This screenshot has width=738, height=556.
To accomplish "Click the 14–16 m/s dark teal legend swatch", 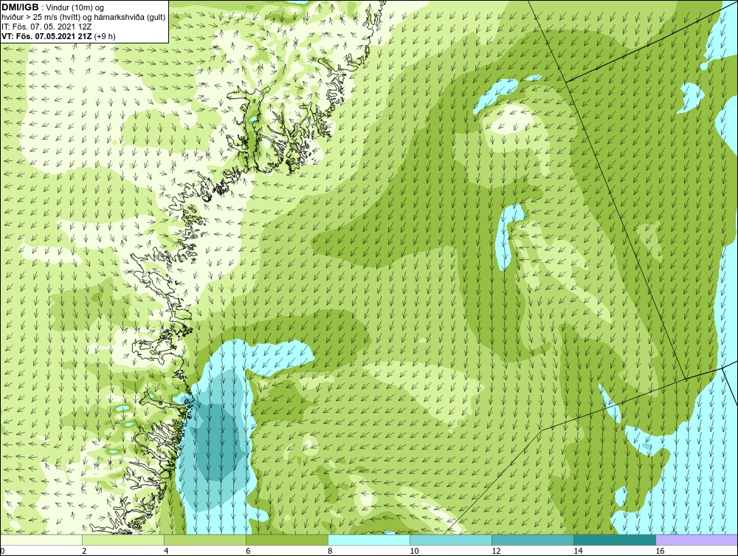I will (x=614, y=540).
